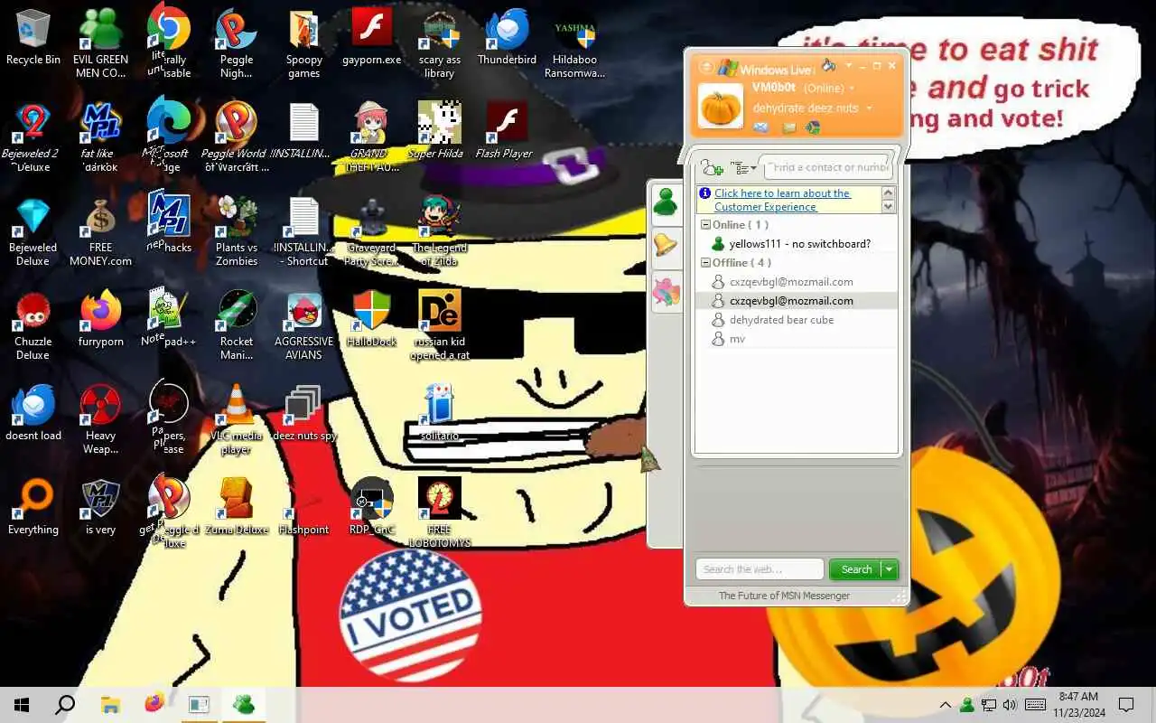Click the highlighted cxzqevbgl@mozmail.com contact
The image size is (1156, 723).
pyautogui.click(x=796, y=301)
